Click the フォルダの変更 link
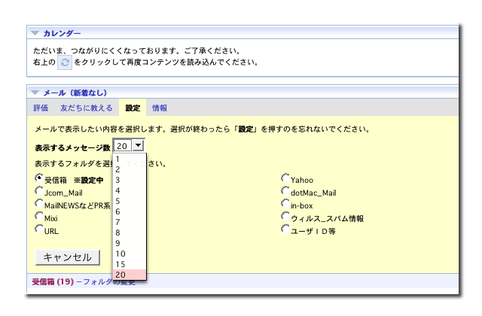Image resolution: width=482 pixels, height=316 pixels. 109,281
